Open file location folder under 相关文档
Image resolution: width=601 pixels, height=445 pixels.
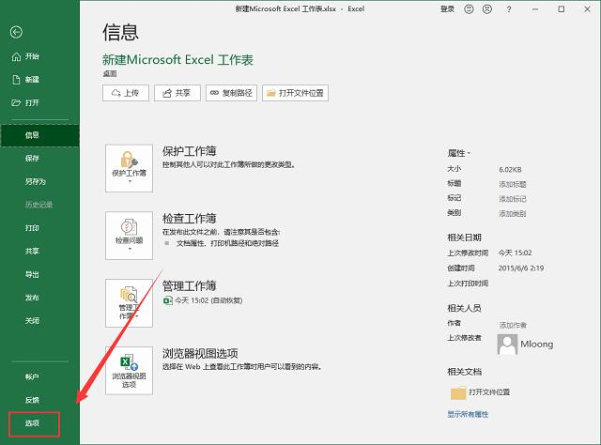point(480,392)
